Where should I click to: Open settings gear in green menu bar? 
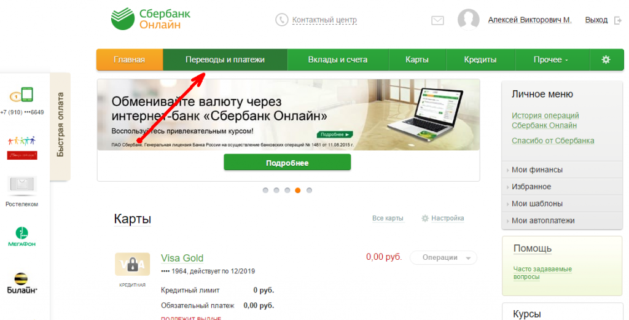(606, 60)
